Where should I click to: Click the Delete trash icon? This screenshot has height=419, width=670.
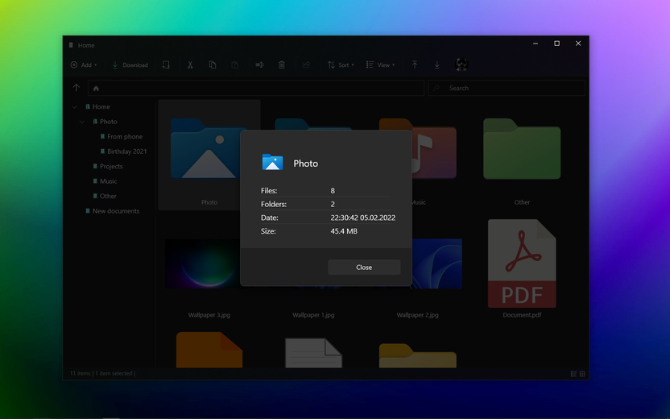coord(282,65)
